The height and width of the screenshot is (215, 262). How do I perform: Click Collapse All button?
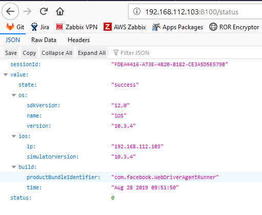(57, 53)
